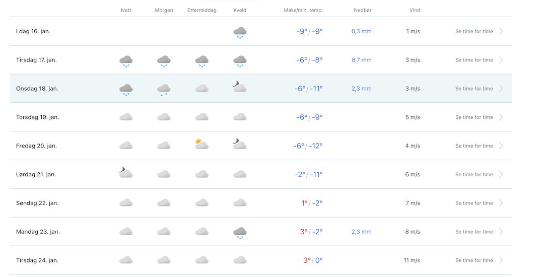Open 'Se time for time' for Onsdag 18. jan.
Viewport: 544px width, 277px height.
[474, 89]
